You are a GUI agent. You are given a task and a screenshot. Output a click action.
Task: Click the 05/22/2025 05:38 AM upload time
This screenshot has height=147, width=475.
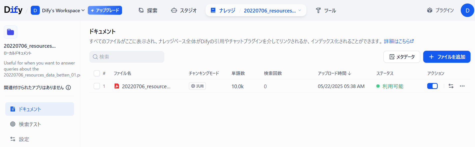tap(341, 86)
